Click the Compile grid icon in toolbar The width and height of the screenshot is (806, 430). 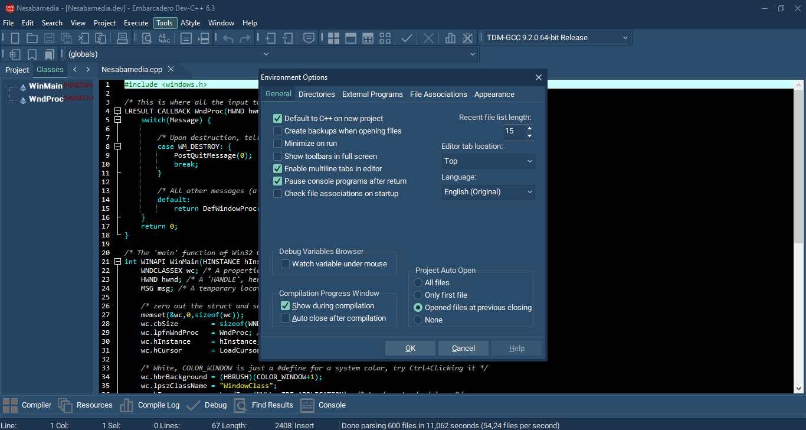tap(333, 38)
